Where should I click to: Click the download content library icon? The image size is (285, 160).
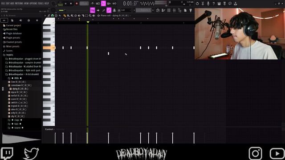coord(236,4)
